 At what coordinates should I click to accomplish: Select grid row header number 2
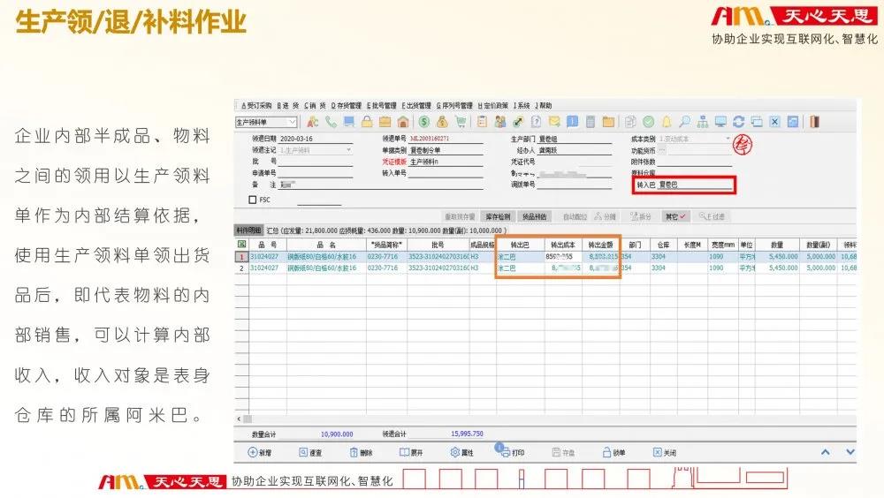pyautogui.click(x=241, y=268)
